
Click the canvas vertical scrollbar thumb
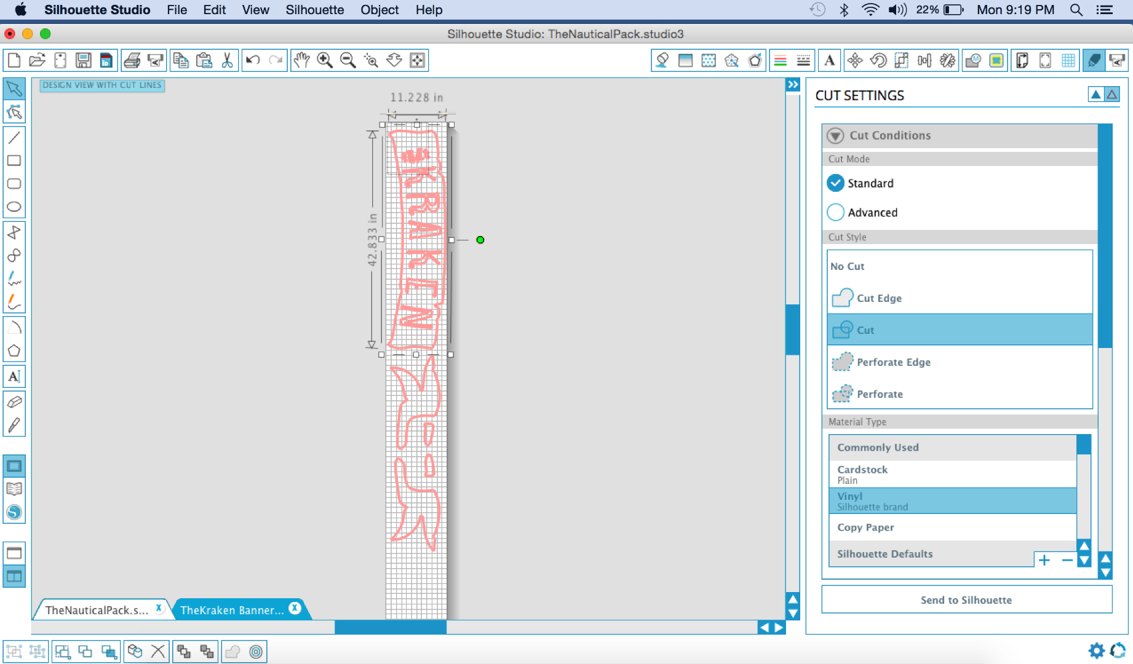click(x=793, y=330)
